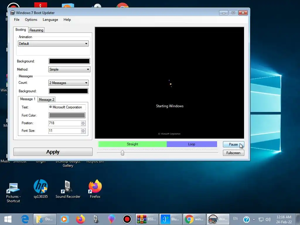Expand the Count 2 Messages dropdown
This screenshot has height=225, width=300.
(68, 83)
